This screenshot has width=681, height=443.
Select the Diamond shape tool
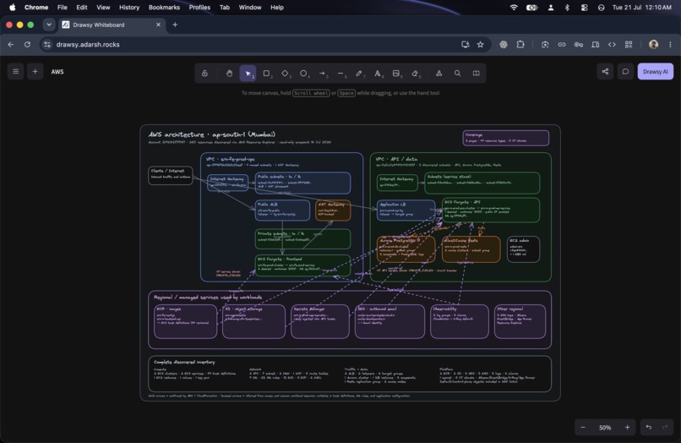point(285,74)
